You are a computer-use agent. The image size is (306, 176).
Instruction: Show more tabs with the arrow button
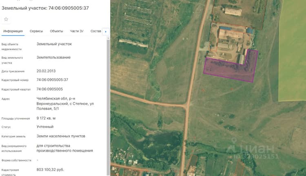(106, 31)
